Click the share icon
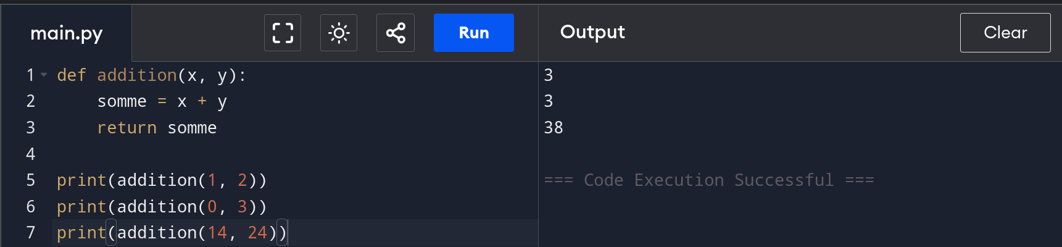Screen dimensions: 1062x247 pos(396,33)
